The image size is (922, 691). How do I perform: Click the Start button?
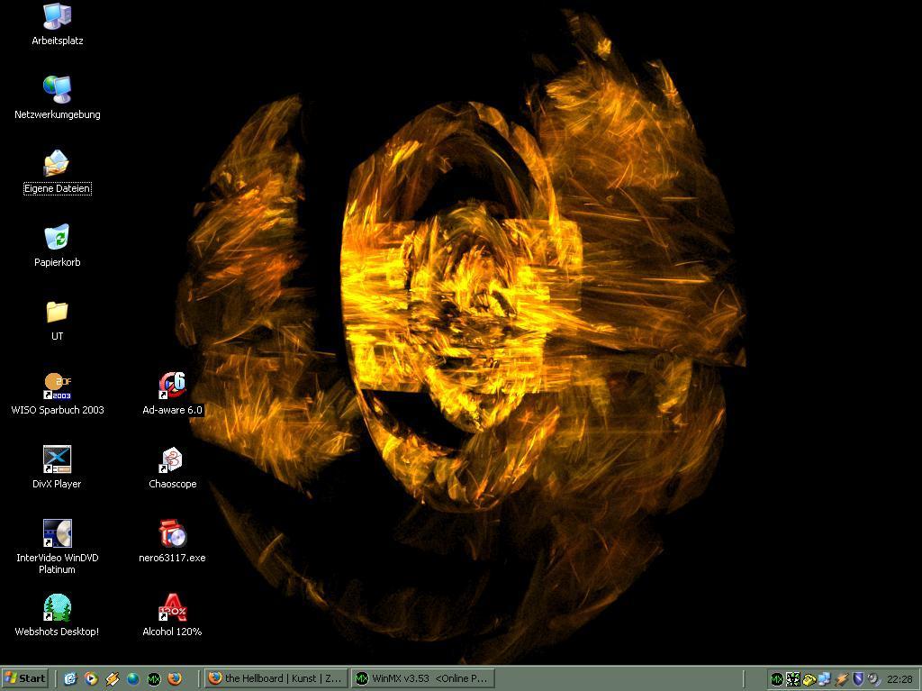click(x=25, y=678)
